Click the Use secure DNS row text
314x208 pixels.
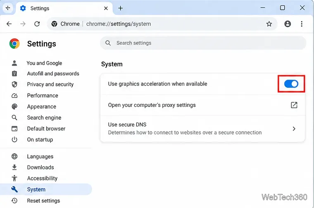tap(127, 125)
